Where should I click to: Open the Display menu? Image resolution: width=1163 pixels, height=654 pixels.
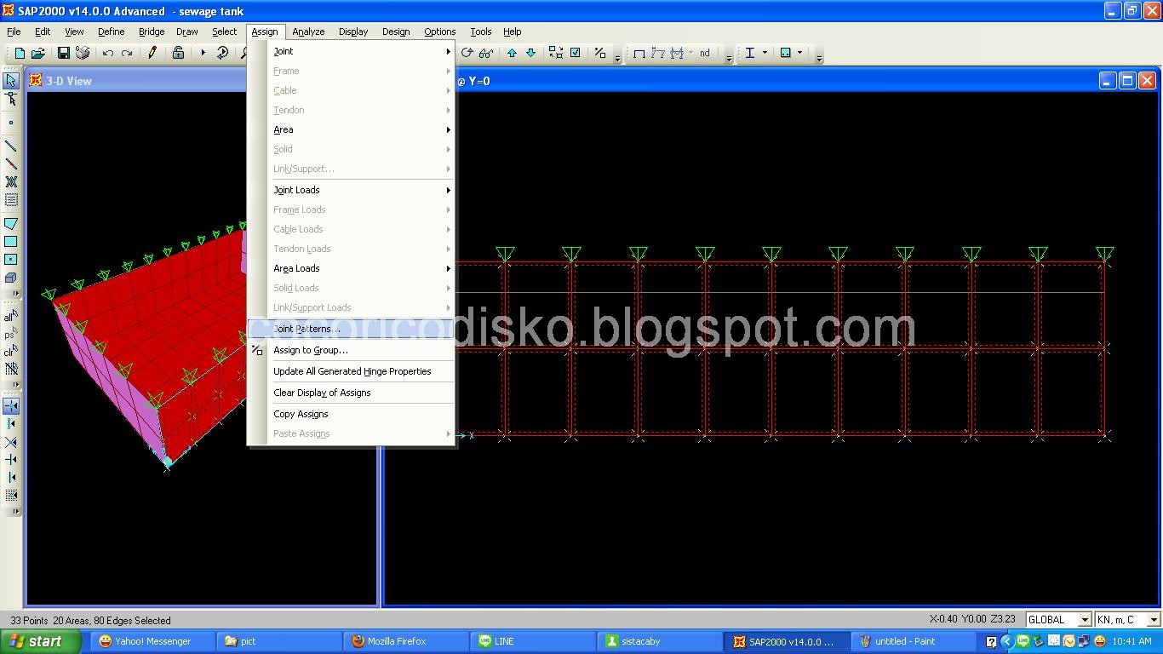353,32
